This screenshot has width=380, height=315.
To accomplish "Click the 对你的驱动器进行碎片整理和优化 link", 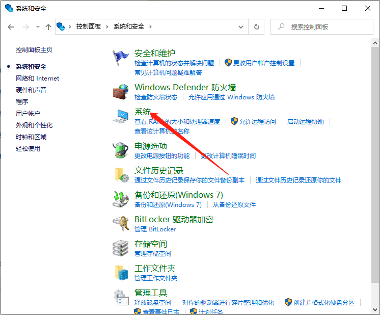I will [x=228, y=302].
